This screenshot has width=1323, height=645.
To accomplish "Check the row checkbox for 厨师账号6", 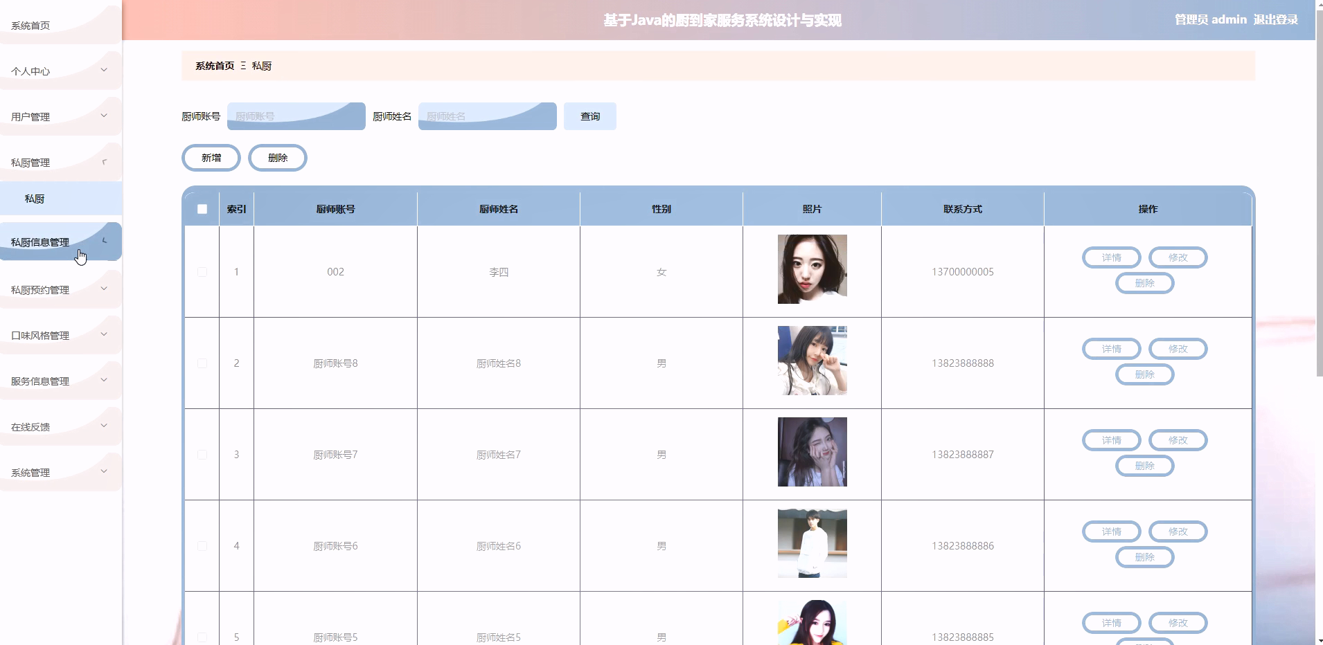I will [x=202, y=545].
